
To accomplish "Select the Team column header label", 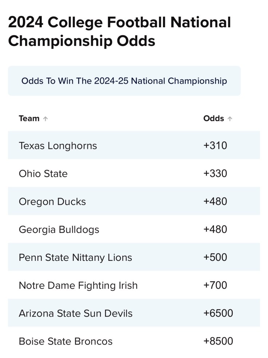I will coord(29,119).
